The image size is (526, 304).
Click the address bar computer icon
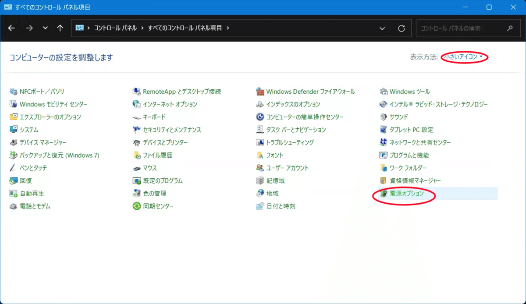79,28
